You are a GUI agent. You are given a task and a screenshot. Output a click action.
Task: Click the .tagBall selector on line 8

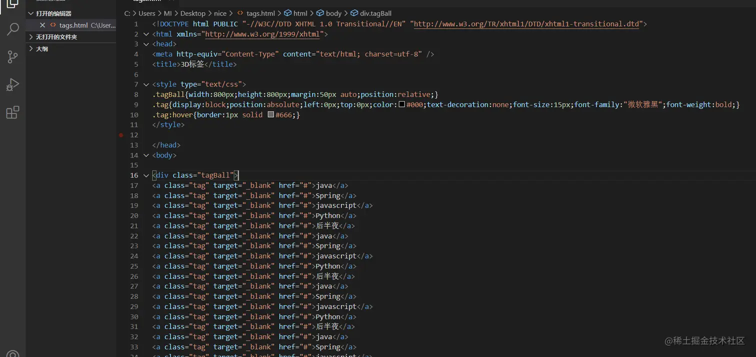coord(168,94)
